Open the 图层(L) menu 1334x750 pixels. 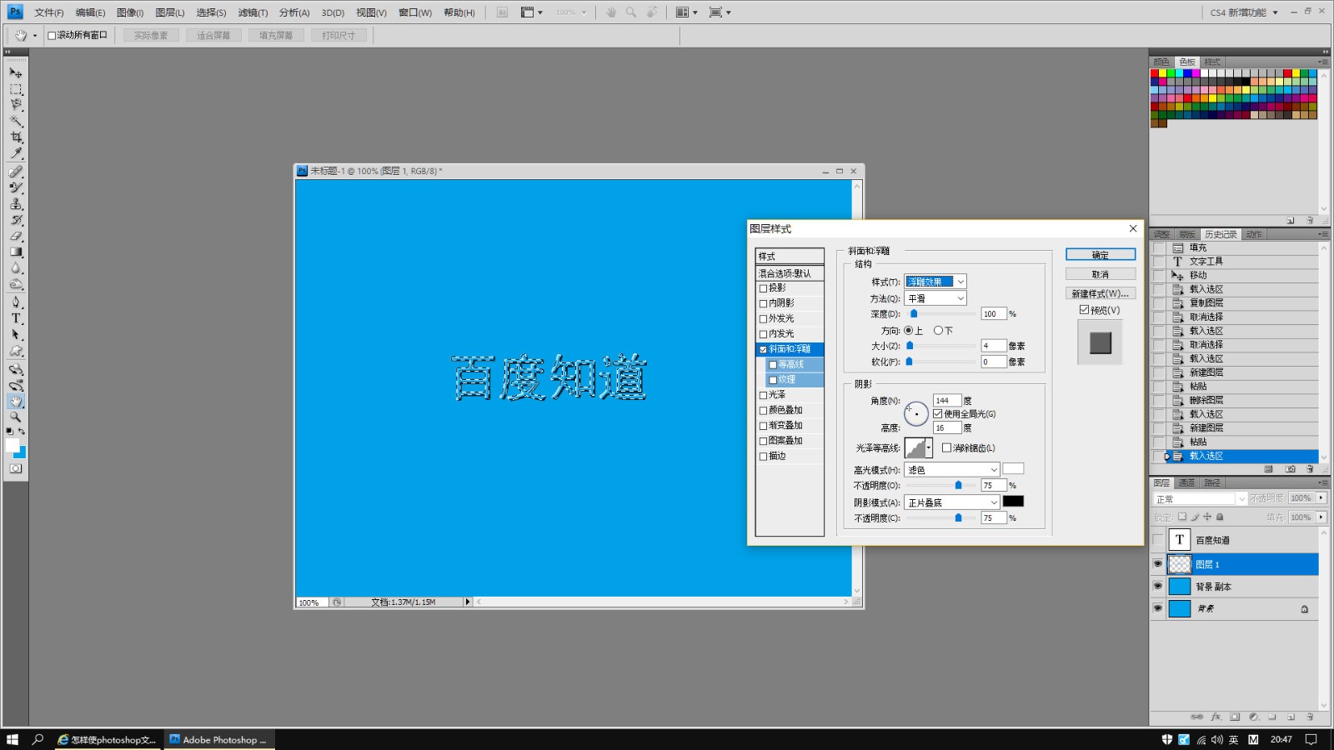point(170,12)
